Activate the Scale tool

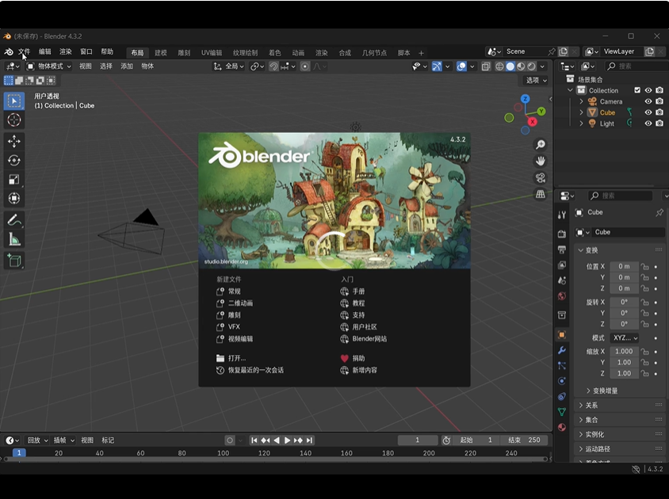[x=14, y=179]
